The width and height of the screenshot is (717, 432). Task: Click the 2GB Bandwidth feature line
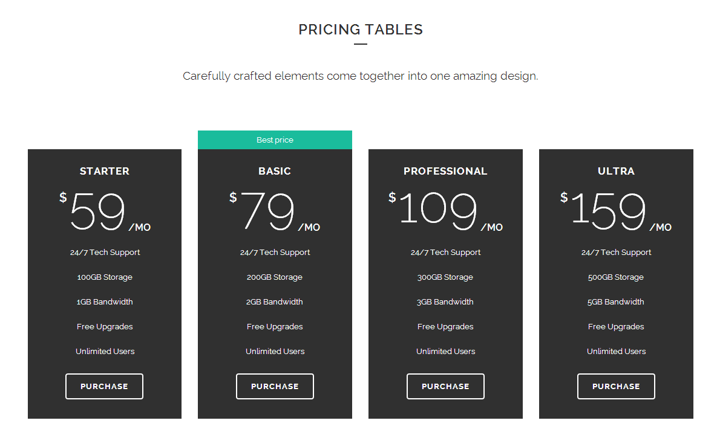[x=275, y=302]
